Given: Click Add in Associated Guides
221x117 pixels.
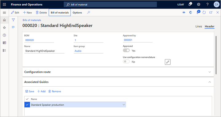Looking at the screenshot, I should tap(41, 91).
